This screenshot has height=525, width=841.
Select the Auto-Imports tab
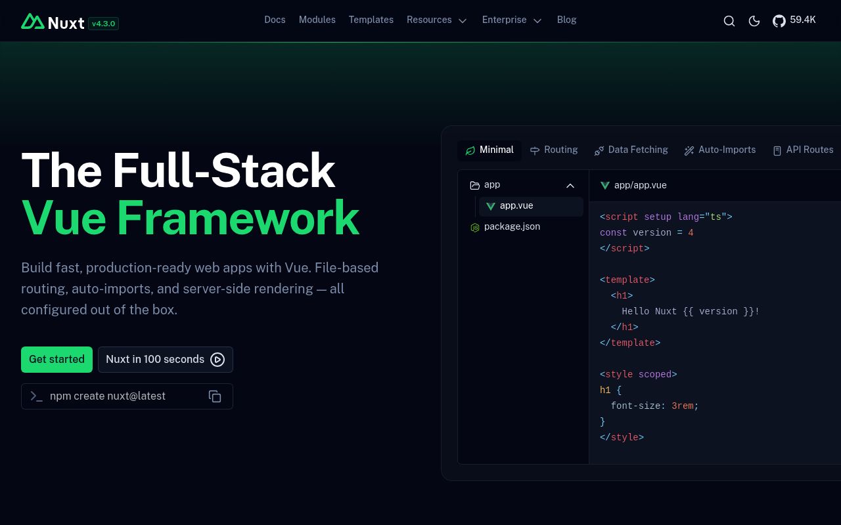click(x=720, y=150)
